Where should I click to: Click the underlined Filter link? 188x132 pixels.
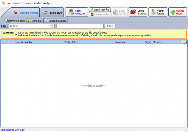(4, 26)
